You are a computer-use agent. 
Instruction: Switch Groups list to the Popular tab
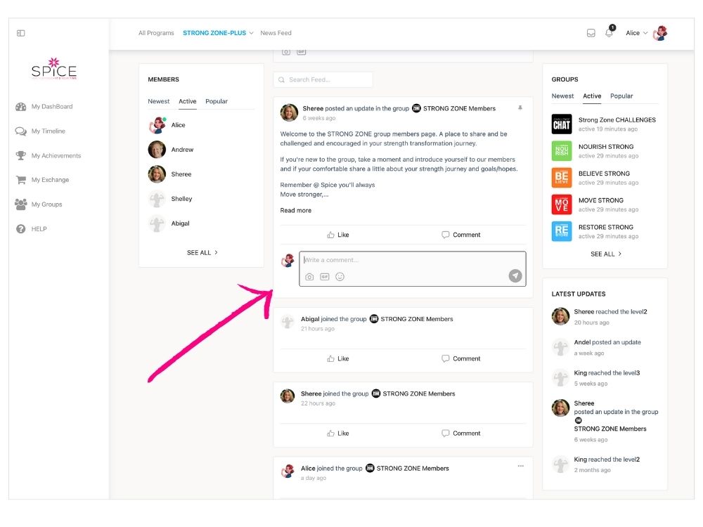tap(621, 96)
